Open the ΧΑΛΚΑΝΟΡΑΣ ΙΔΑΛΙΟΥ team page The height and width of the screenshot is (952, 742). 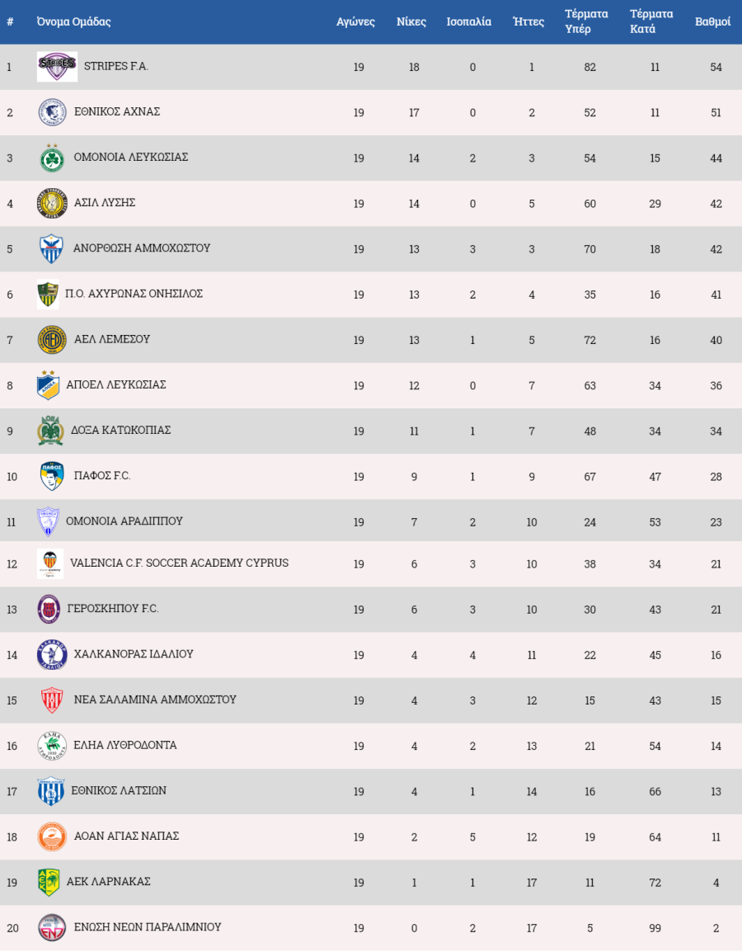click(x=134, y=654)
